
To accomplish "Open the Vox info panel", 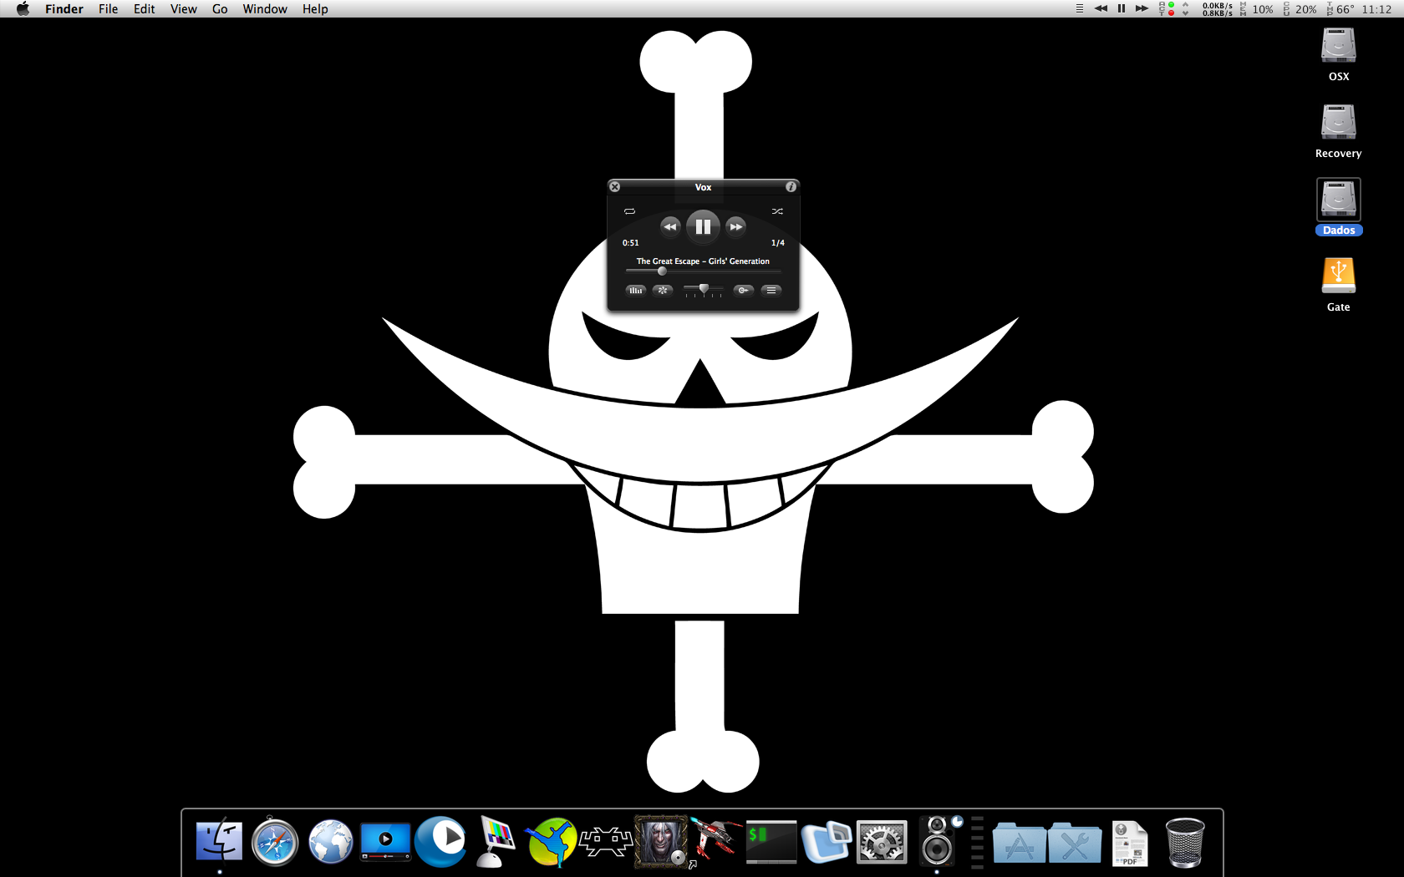I will pos(791,187).
